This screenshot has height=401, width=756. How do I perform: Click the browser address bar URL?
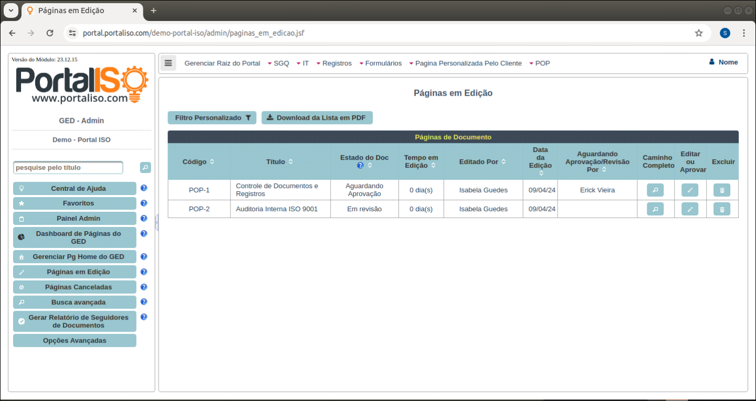click(x=193, y=33)
